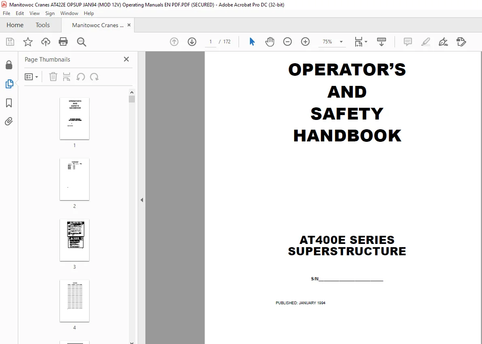Click the stamp/send tool icon
482x344 pixels.
pos(461,42)
